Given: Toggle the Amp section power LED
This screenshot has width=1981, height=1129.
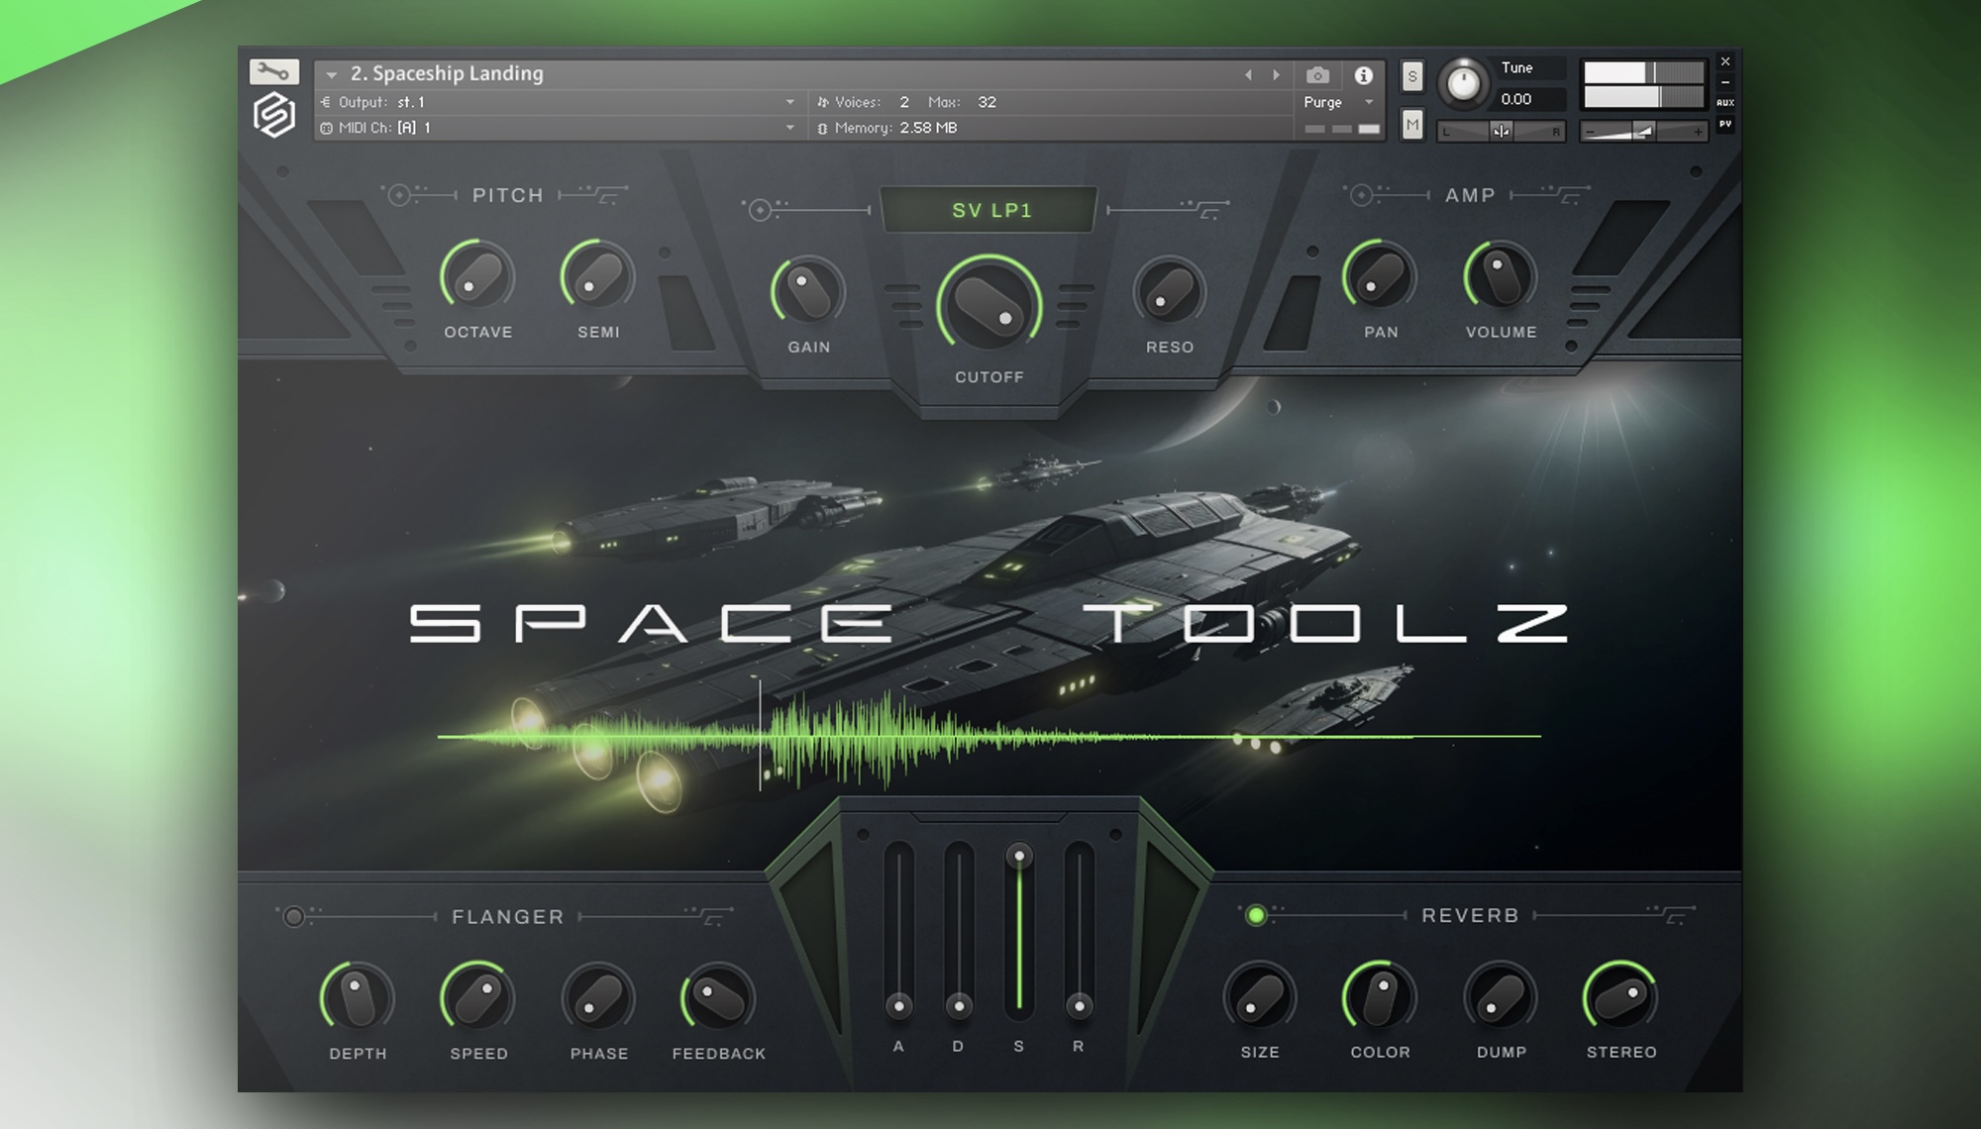Looking at the screenshot, I should 1362,195.
